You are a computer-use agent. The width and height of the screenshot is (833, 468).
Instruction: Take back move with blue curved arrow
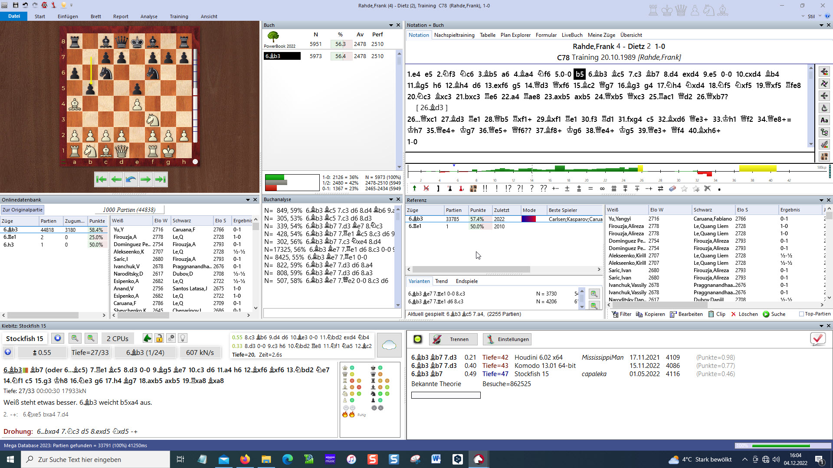pos(131,179)
